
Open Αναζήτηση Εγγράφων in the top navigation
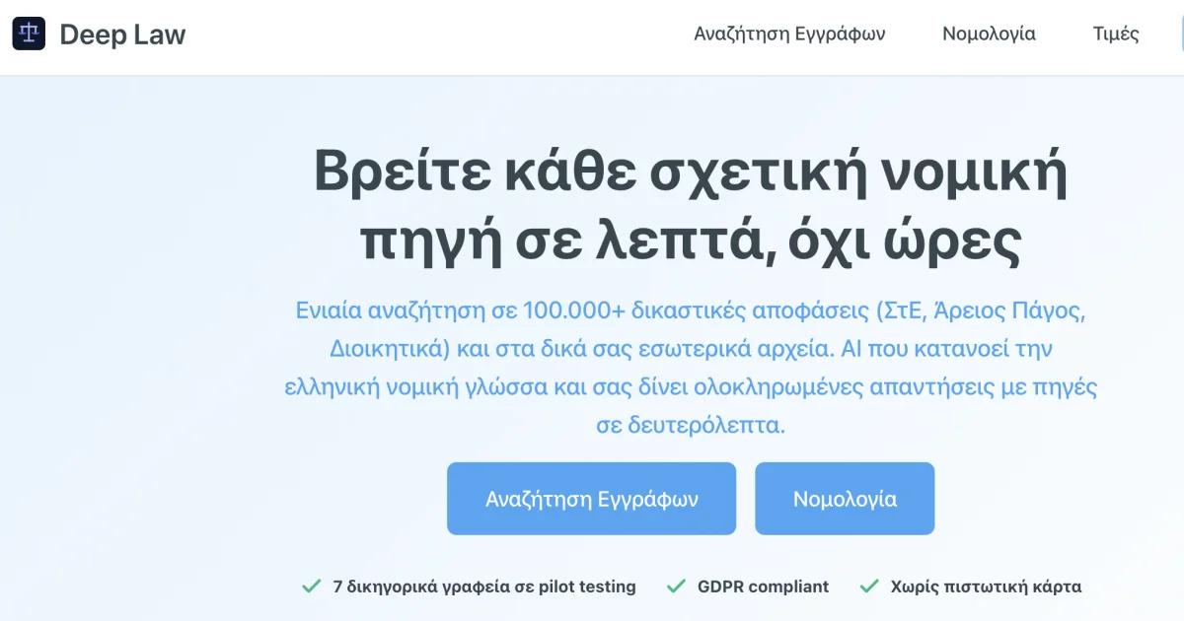(789, 34)
